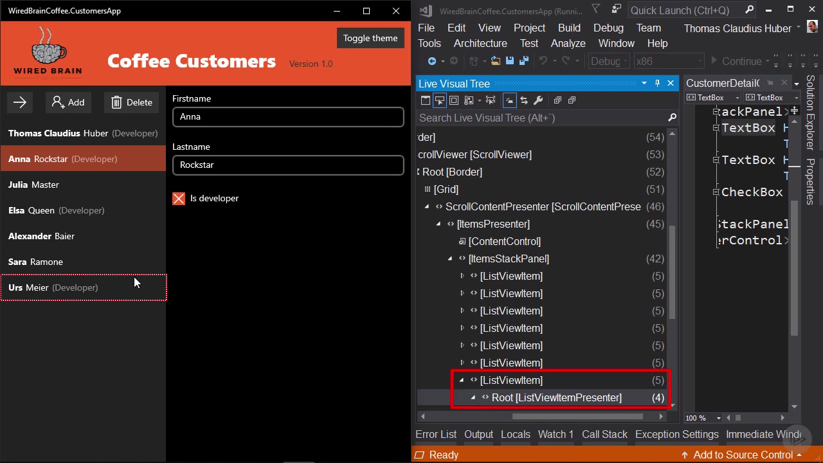The height and width of the screenshot is (463, 823).
Task: Click the Save All toolbar icon
Action: (x=523, y=61)
